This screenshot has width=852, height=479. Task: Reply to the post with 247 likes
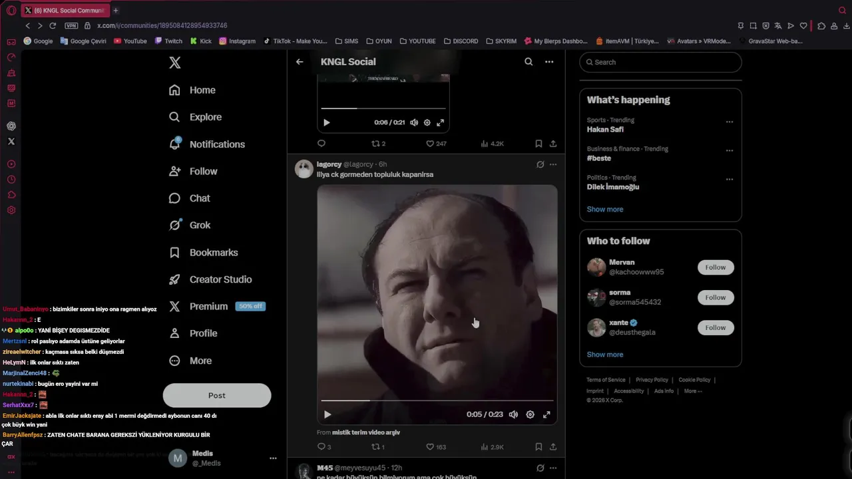click(x=321, y=144)
